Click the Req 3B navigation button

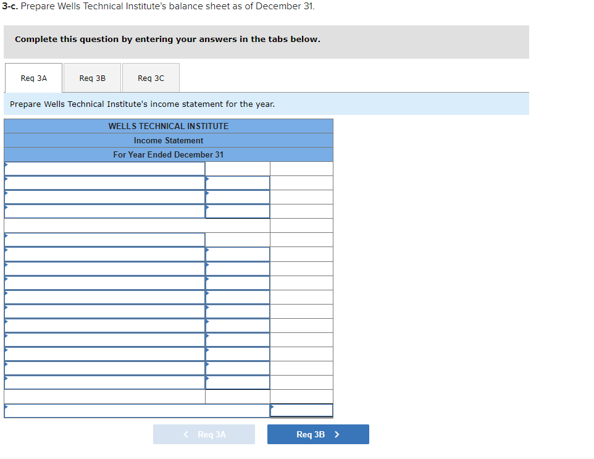point(317,434)
